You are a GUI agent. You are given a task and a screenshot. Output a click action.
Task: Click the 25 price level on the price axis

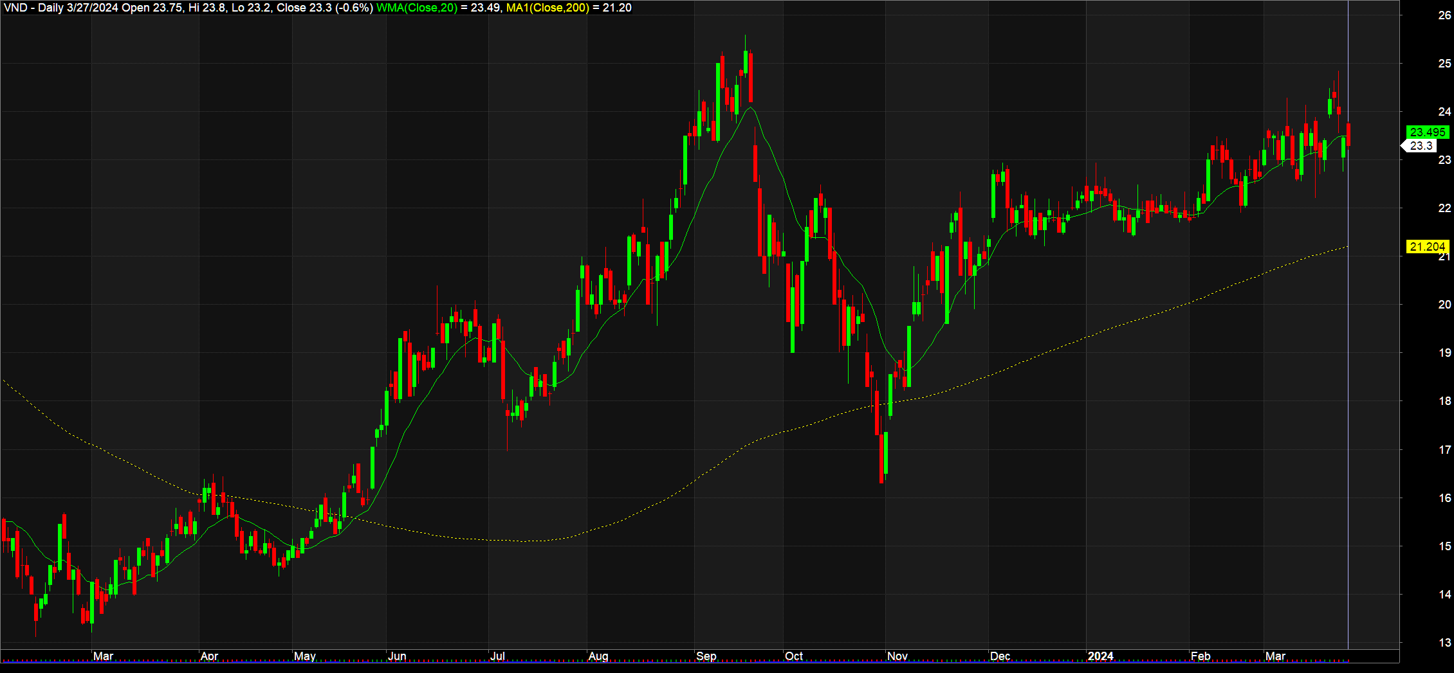(1444, 63)
